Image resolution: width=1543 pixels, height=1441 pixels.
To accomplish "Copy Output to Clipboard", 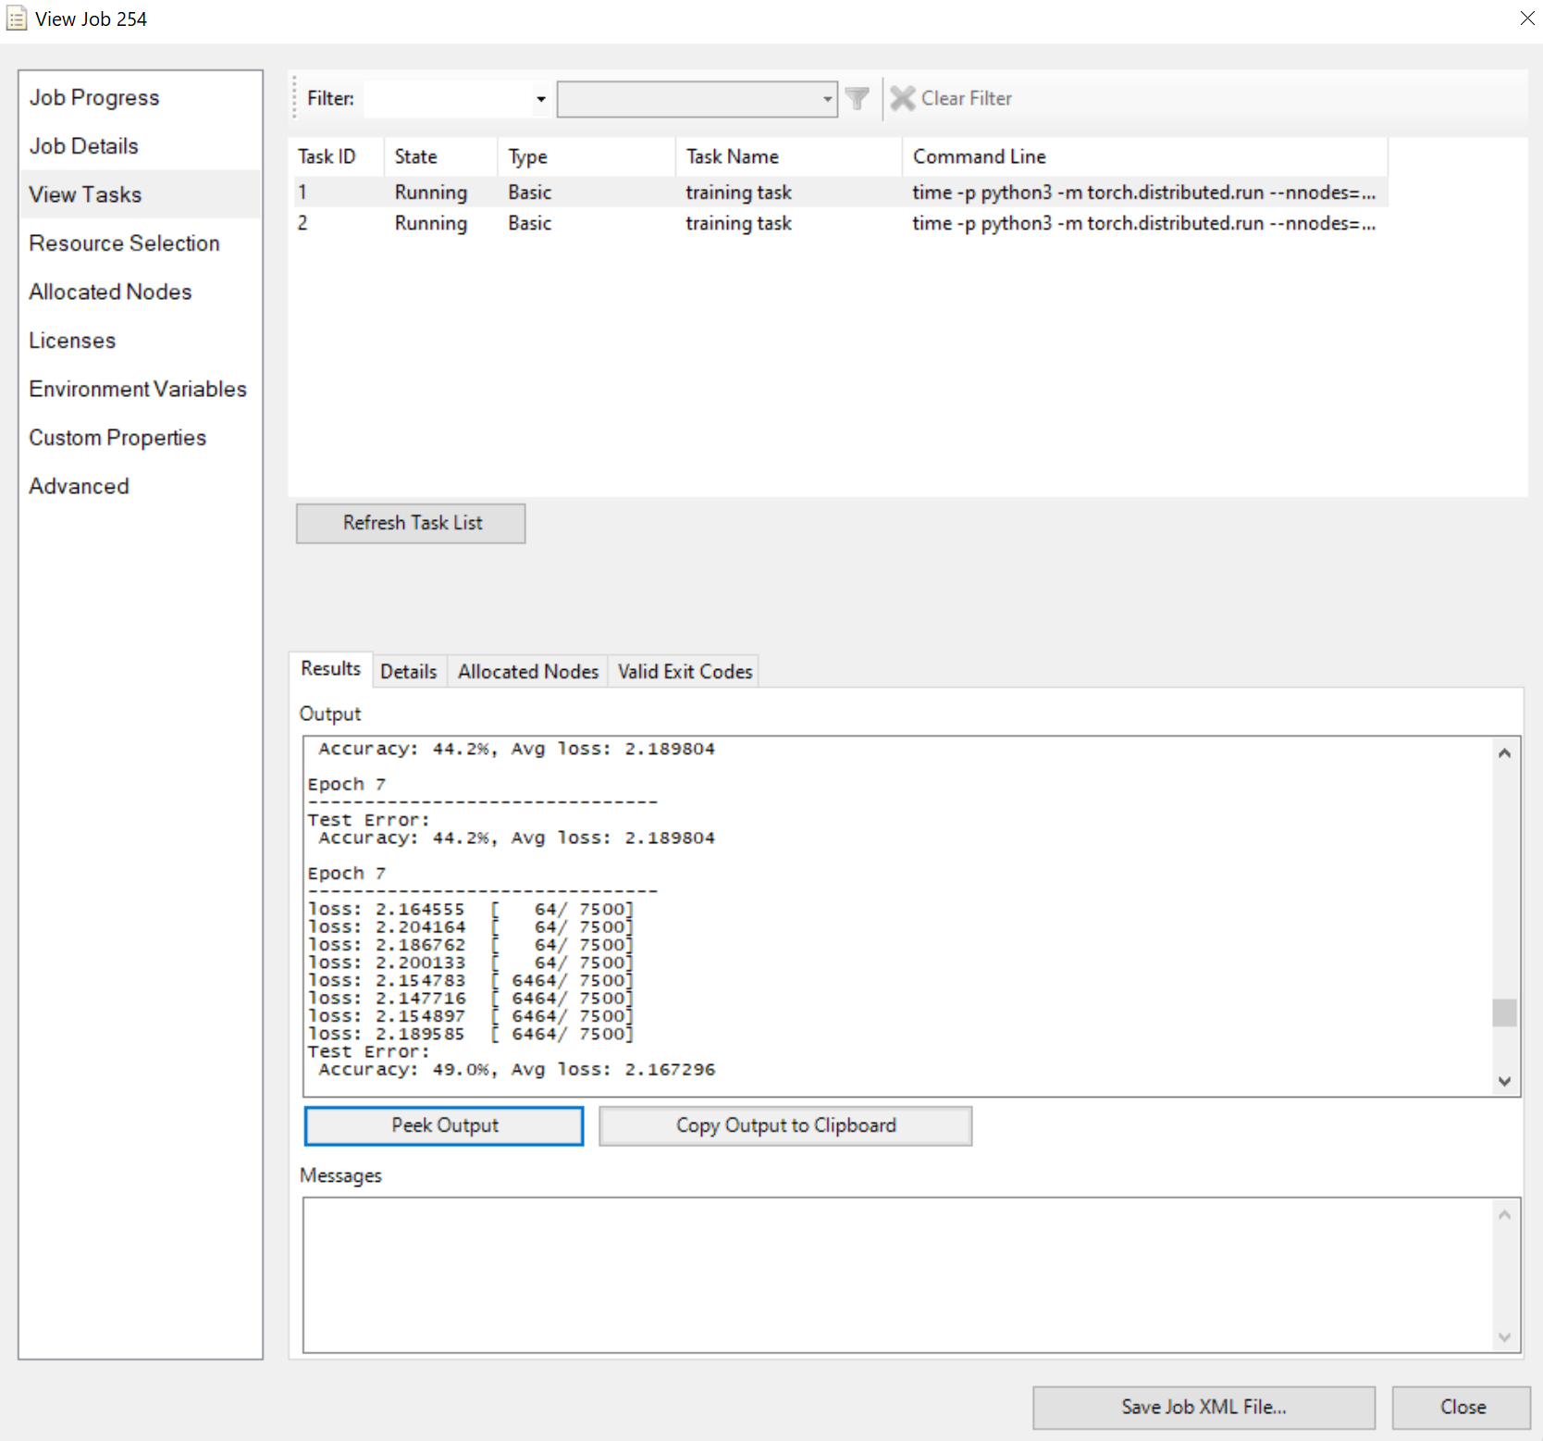I will 785,1125.
